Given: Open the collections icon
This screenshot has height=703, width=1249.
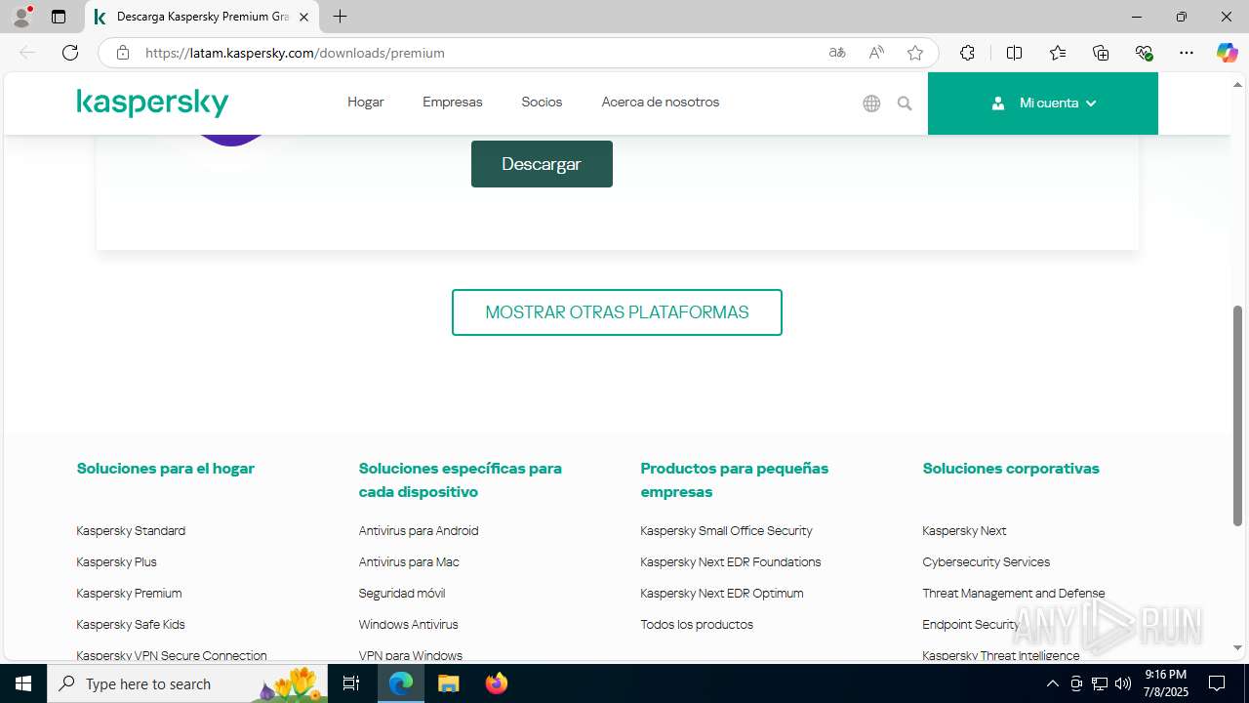Looking at the screenshot, I should click(x=1101, y=53).
